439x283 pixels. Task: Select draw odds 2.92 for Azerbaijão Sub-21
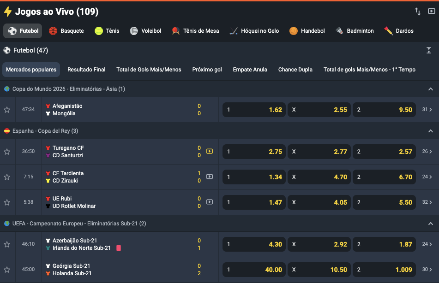tap(319, 244)
